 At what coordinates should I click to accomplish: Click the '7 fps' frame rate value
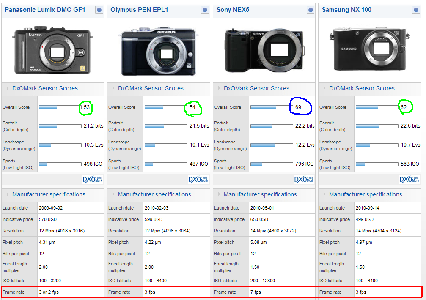256,292
